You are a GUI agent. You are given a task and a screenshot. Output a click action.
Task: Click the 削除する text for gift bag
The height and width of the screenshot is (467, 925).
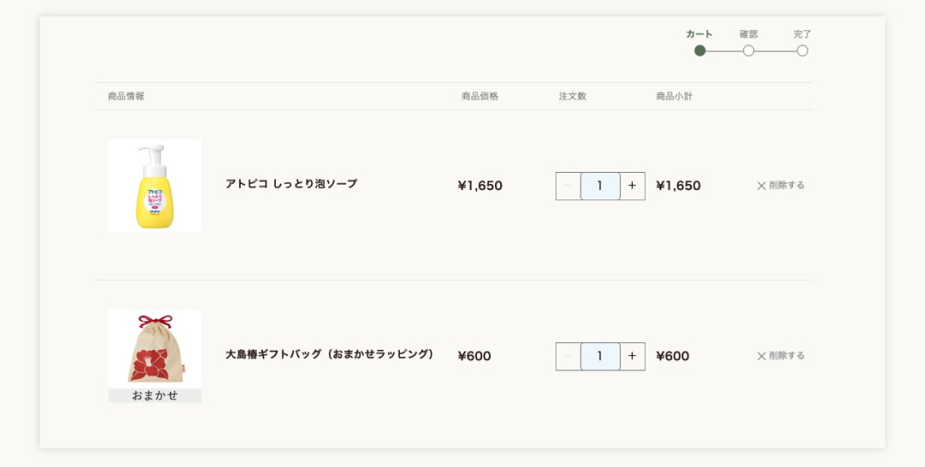pos(787,355)
